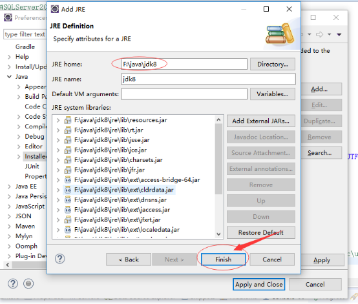This screenshot has width=358, height=304.
Task: Click the jar icon for jaccess.jar
Action: [68, 210]
